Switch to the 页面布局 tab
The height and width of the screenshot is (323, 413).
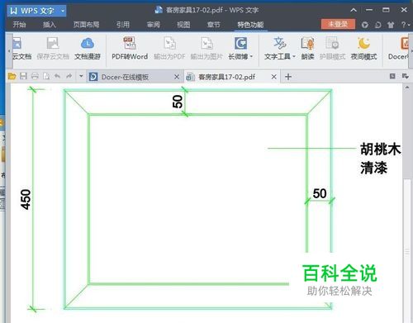click(x=86, y=25)
